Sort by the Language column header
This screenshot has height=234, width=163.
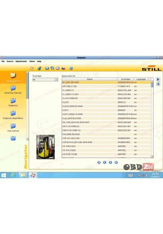pos(141,79)
